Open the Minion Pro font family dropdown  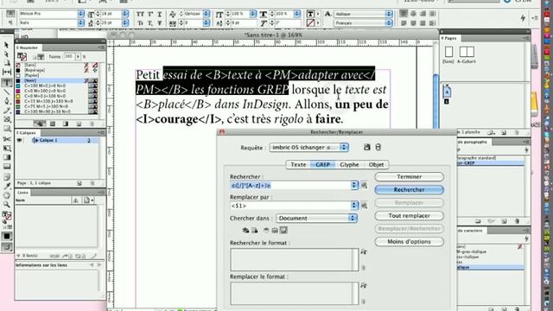[x=80, y=14]
